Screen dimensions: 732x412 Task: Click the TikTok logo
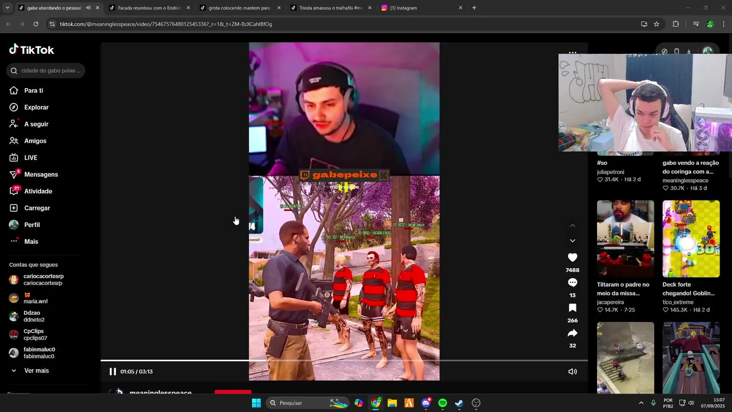point(31,50)
